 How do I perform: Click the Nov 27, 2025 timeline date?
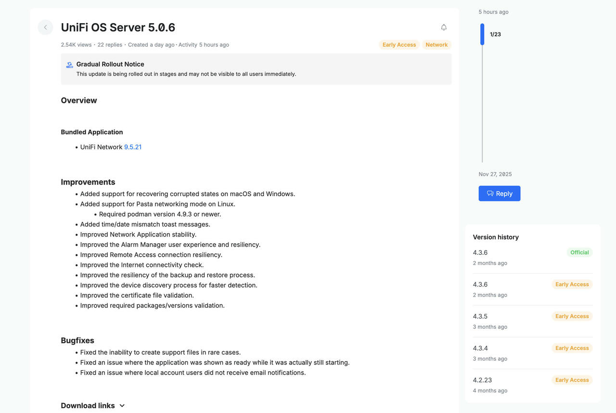coord(495,174)
